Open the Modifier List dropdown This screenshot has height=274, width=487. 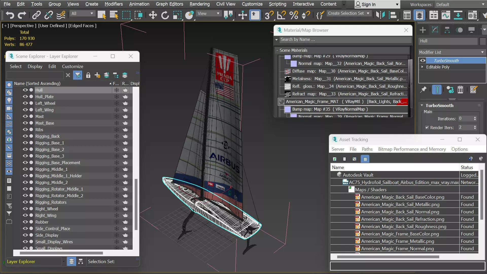coord(451,52)
